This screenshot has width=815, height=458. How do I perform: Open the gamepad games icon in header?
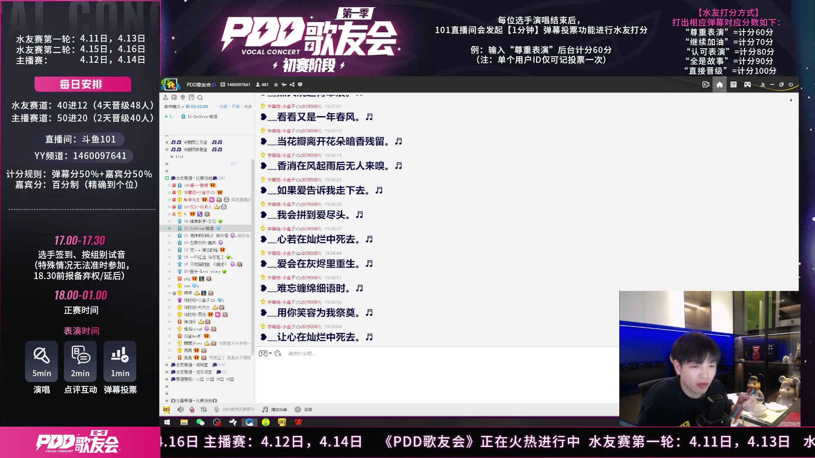pos(748,84)
